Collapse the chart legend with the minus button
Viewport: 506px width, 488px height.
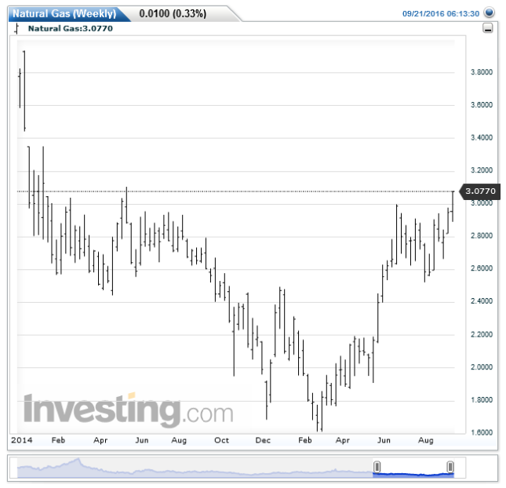(x=488, y=28)
